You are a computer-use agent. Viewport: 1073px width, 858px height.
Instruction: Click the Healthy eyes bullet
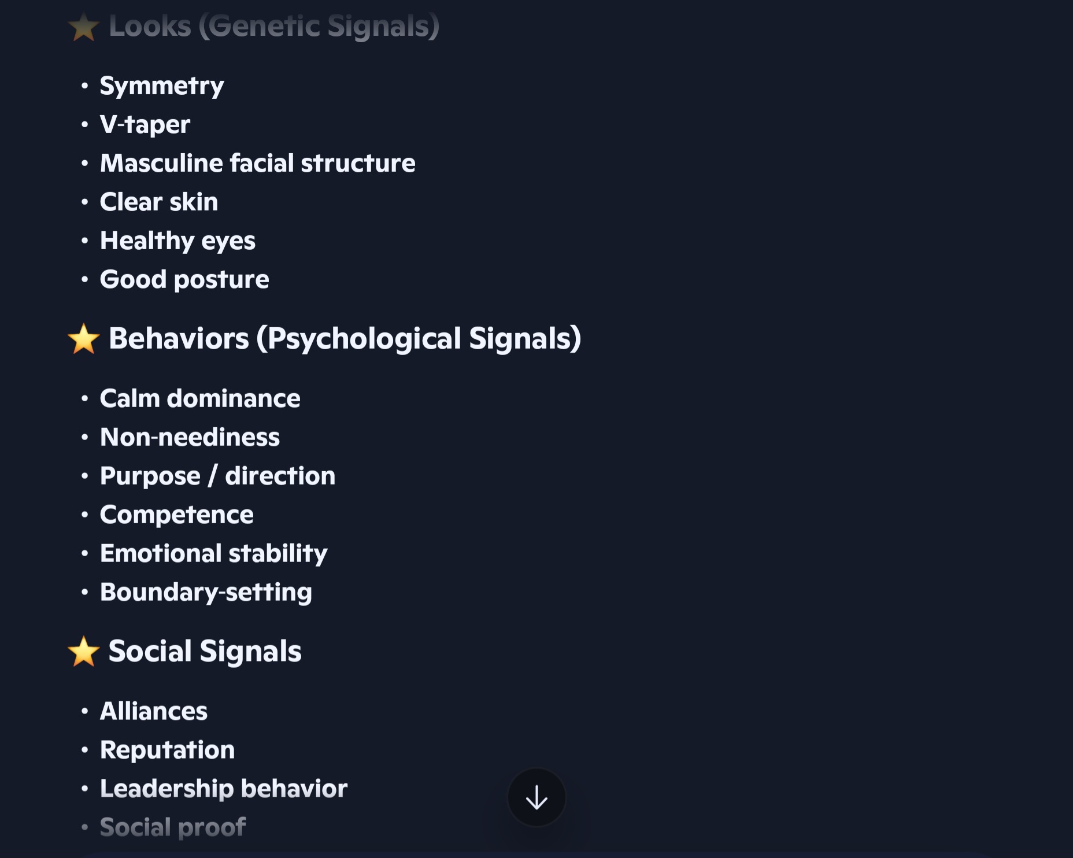click(177, 241)
